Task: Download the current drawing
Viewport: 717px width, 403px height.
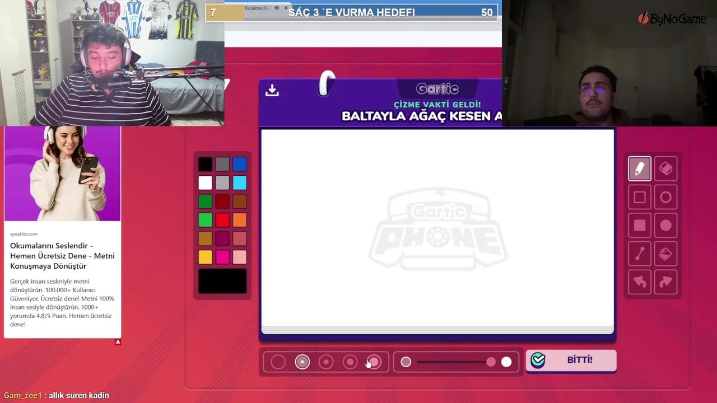Action: 272,90
